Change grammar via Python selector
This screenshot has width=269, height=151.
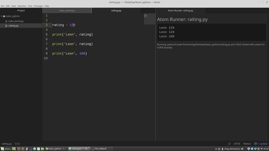pos(247,144)
